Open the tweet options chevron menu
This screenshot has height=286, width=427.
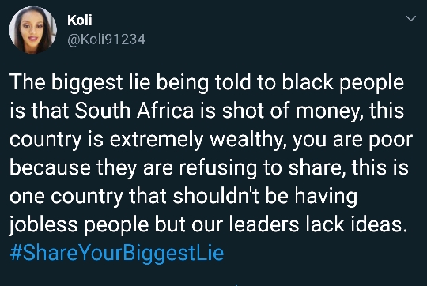pyautogui.click(x=410, y=18)
